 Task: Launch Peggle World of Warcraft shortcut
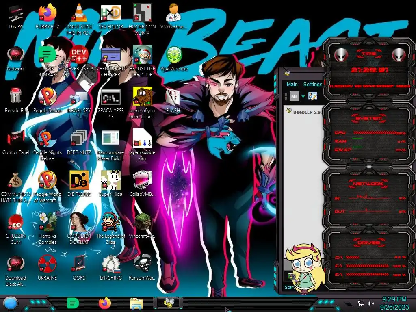tap(48, 187)
